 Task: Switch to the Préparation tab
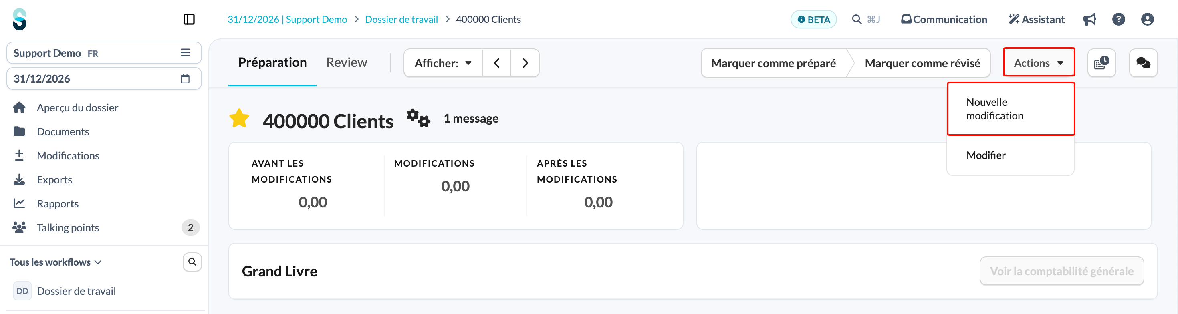pos(272,62)
